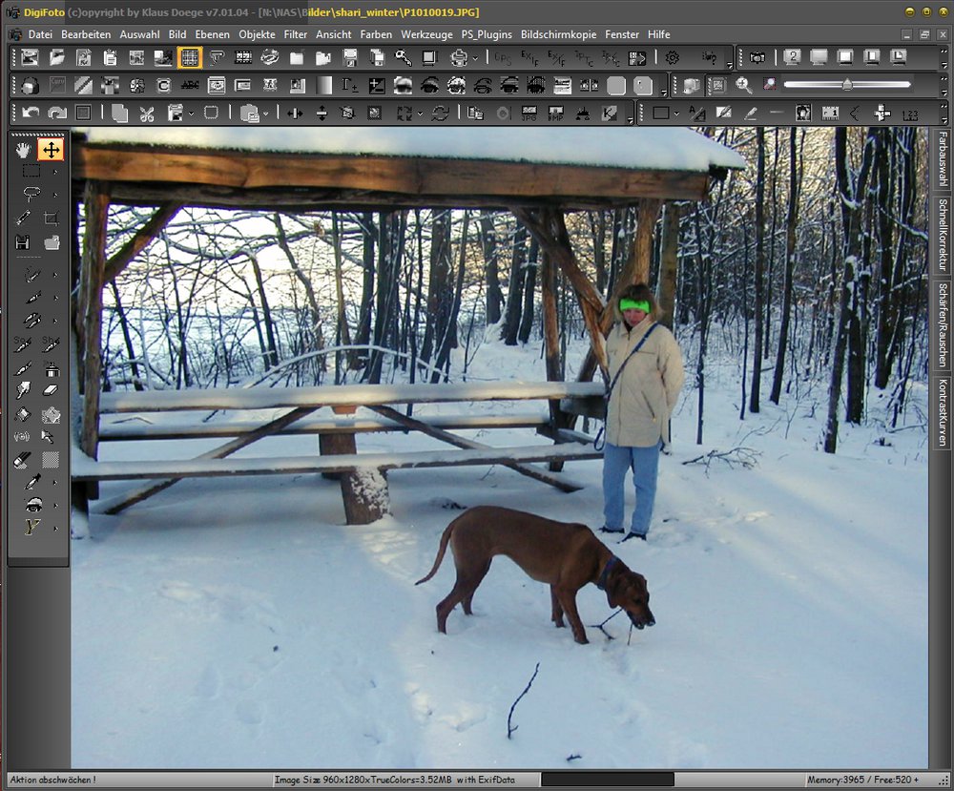This screenshot has width=954, height=791.
Task: Click the scissors Cut icon
Action: click(146, 114)
